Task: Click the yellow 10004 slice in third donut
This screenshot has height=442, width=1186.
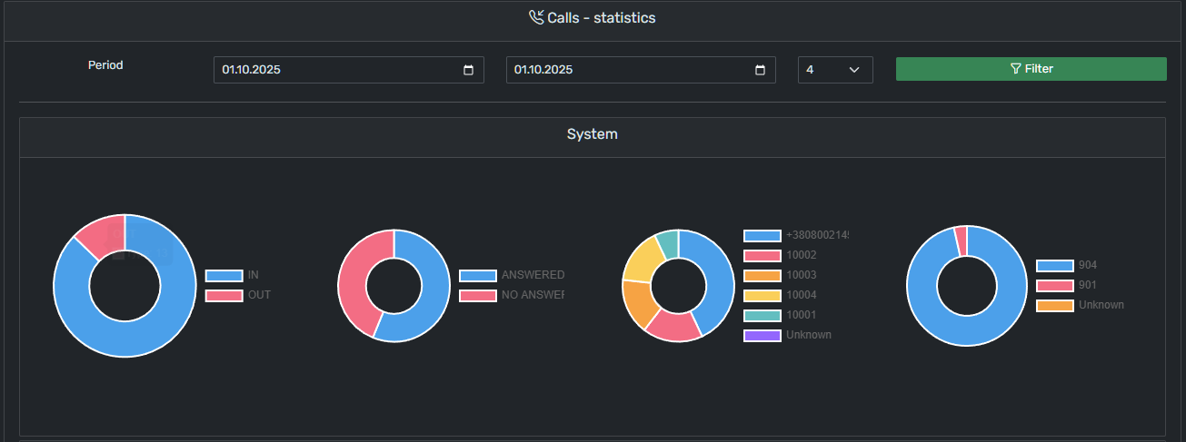Action: (x=640, y=259)
